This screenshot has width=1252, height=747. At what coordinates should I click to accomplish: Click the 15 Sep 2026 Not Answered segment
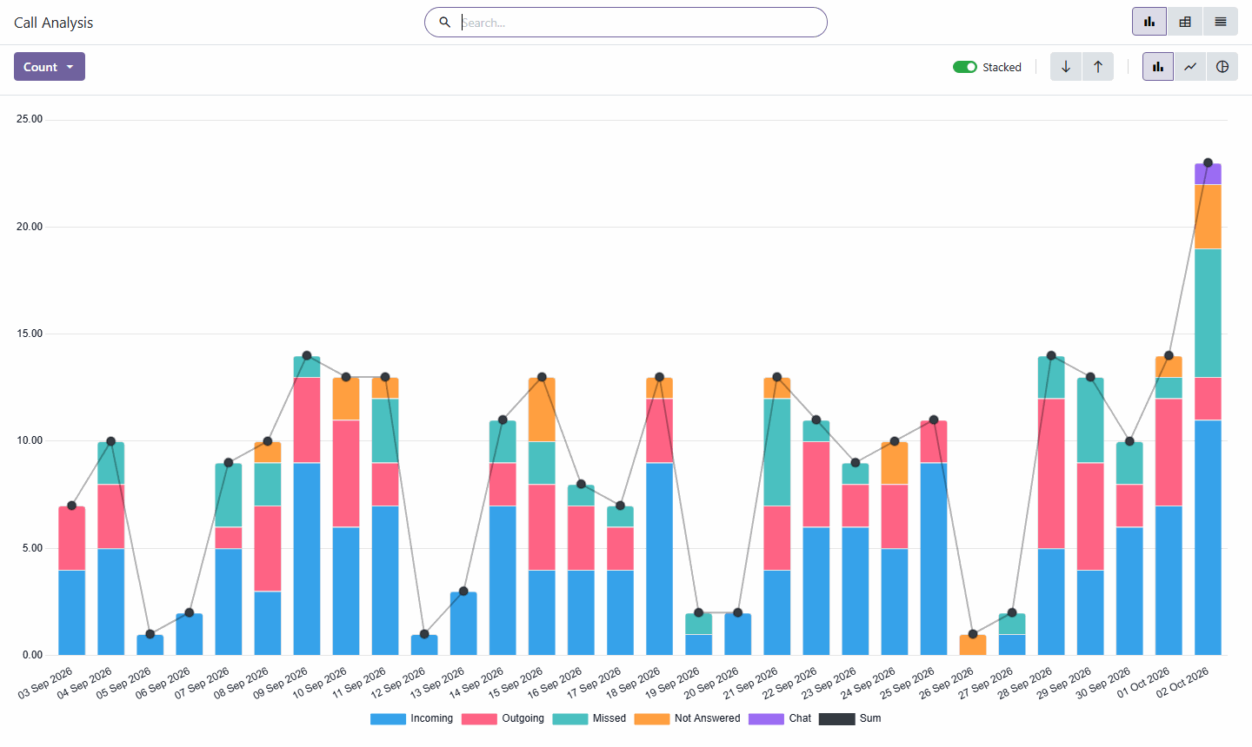click(x=542, y=409)
